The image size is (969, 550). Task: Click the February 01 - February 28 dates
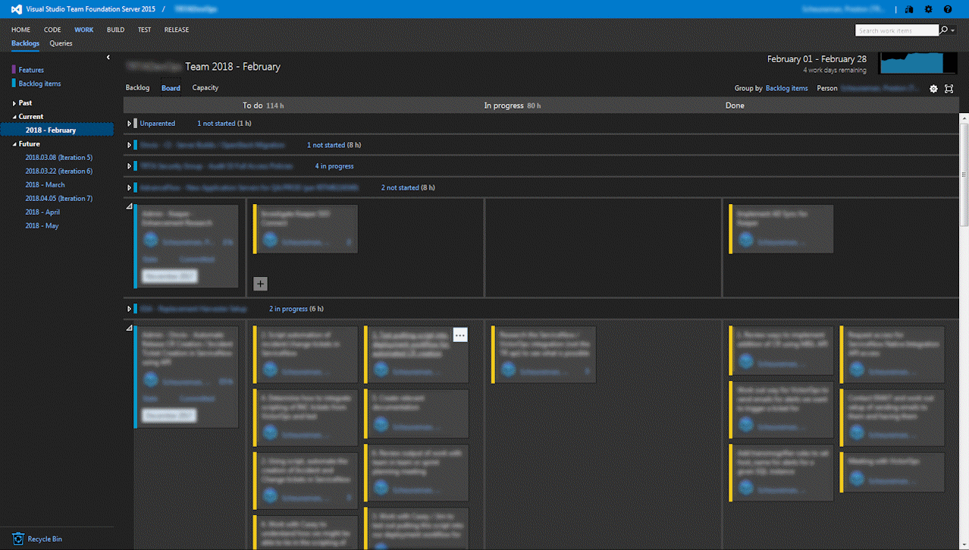coord(817,59)
